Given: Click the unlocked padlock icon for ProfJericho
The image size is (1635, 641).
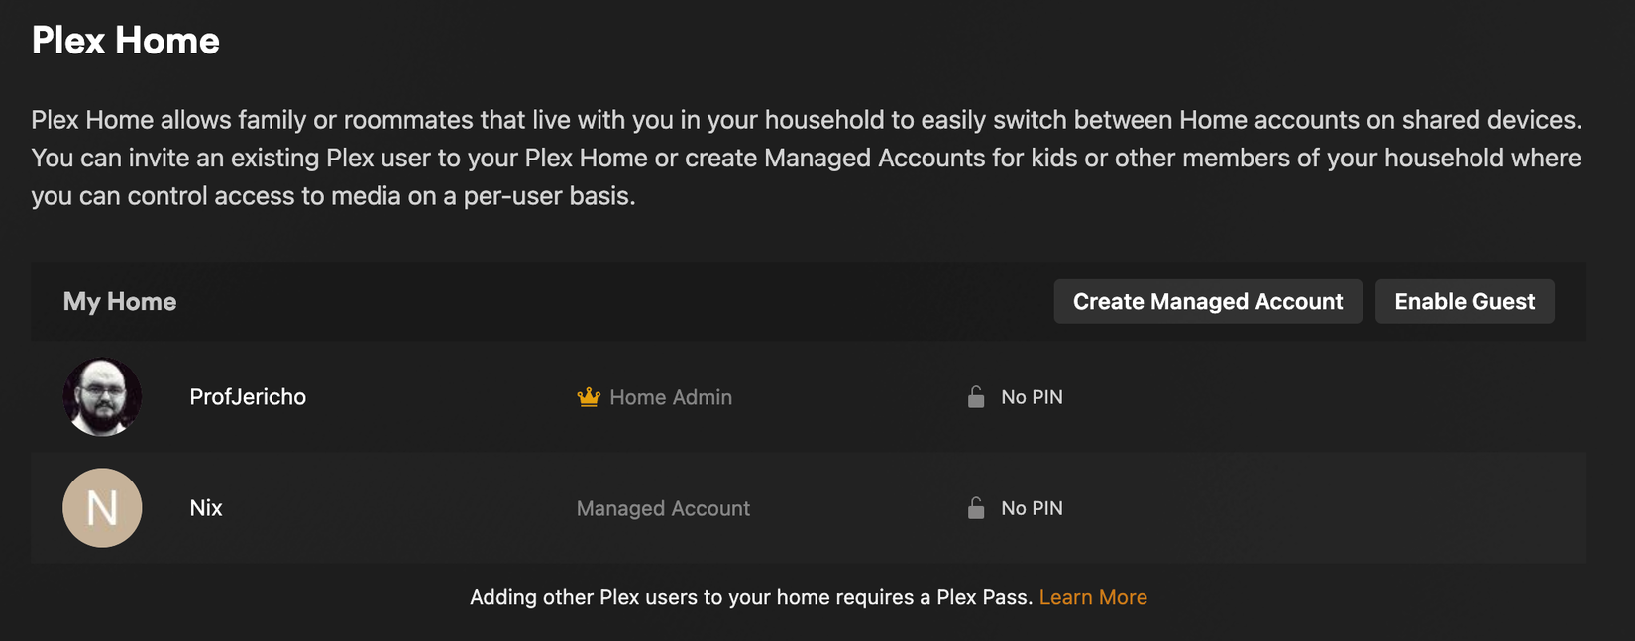Looking at the screenshot, I should [x=976, y=397].
